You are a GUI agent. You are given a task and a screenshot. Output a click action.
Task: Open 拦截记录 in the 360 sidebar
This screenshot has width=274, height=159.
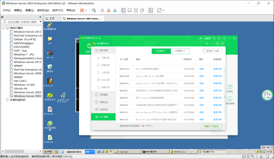pyautogui.click(x=103, y=65)
